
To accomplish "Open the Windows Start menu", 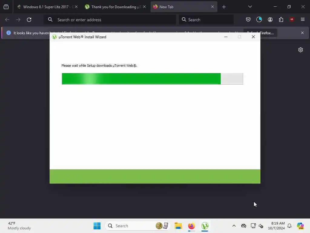I will point(97,226).
